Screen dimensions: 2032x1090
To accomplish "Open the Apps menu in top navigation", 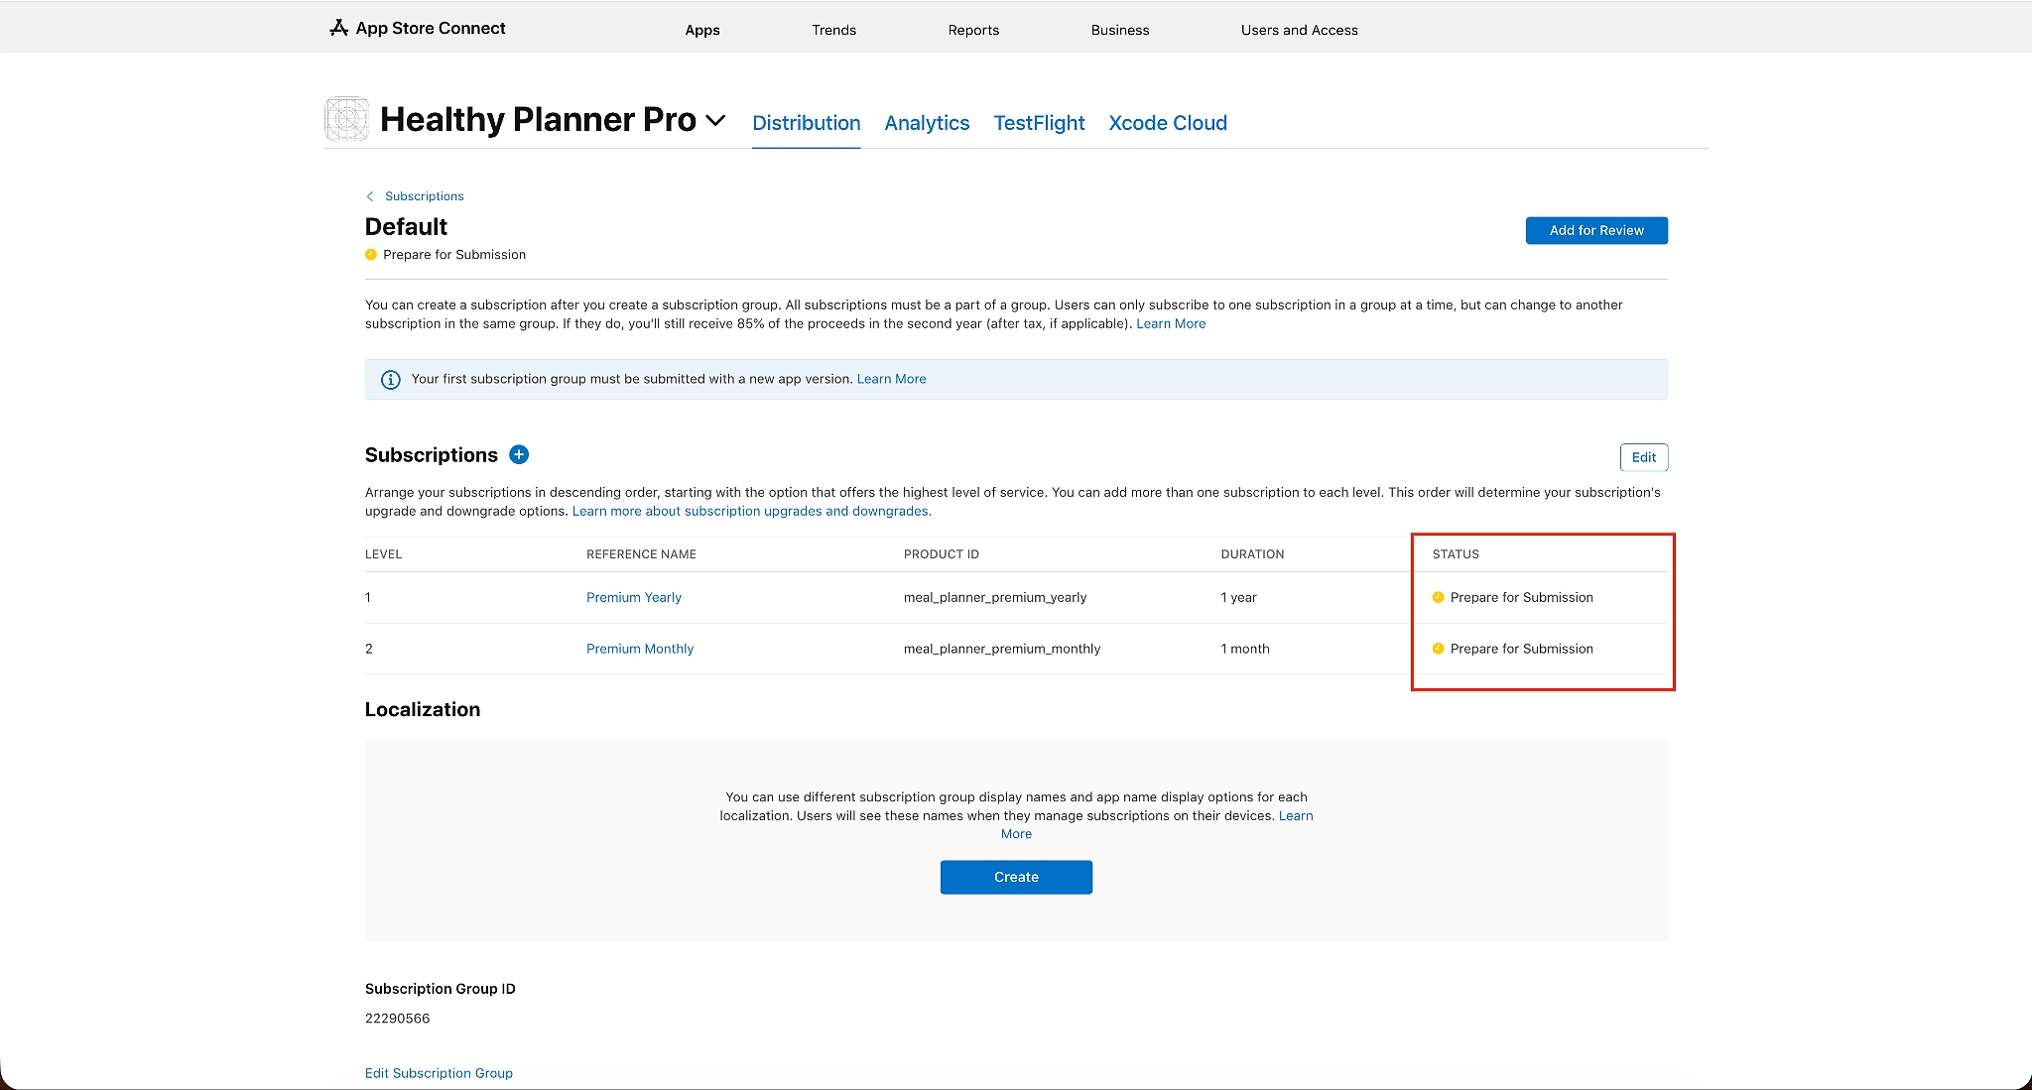I will click(702, 30).
